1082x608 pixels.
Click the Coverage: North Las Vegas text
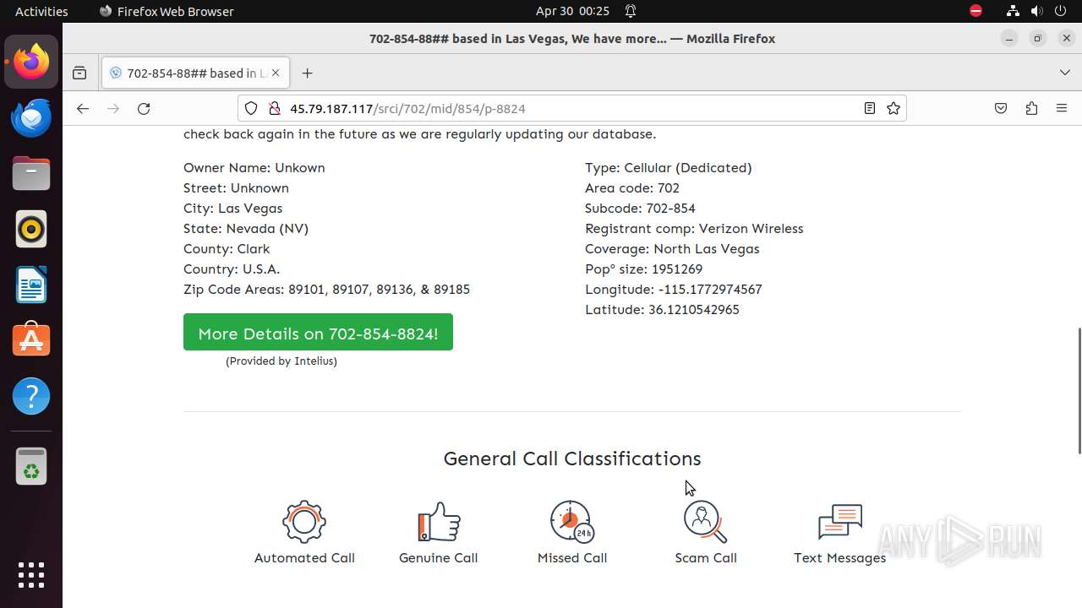pos(672,249)
